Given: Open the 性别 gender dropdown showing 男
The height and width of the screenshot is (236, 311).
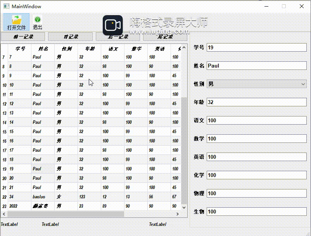Looking at the screenshot, I should [x=303, y=84].
